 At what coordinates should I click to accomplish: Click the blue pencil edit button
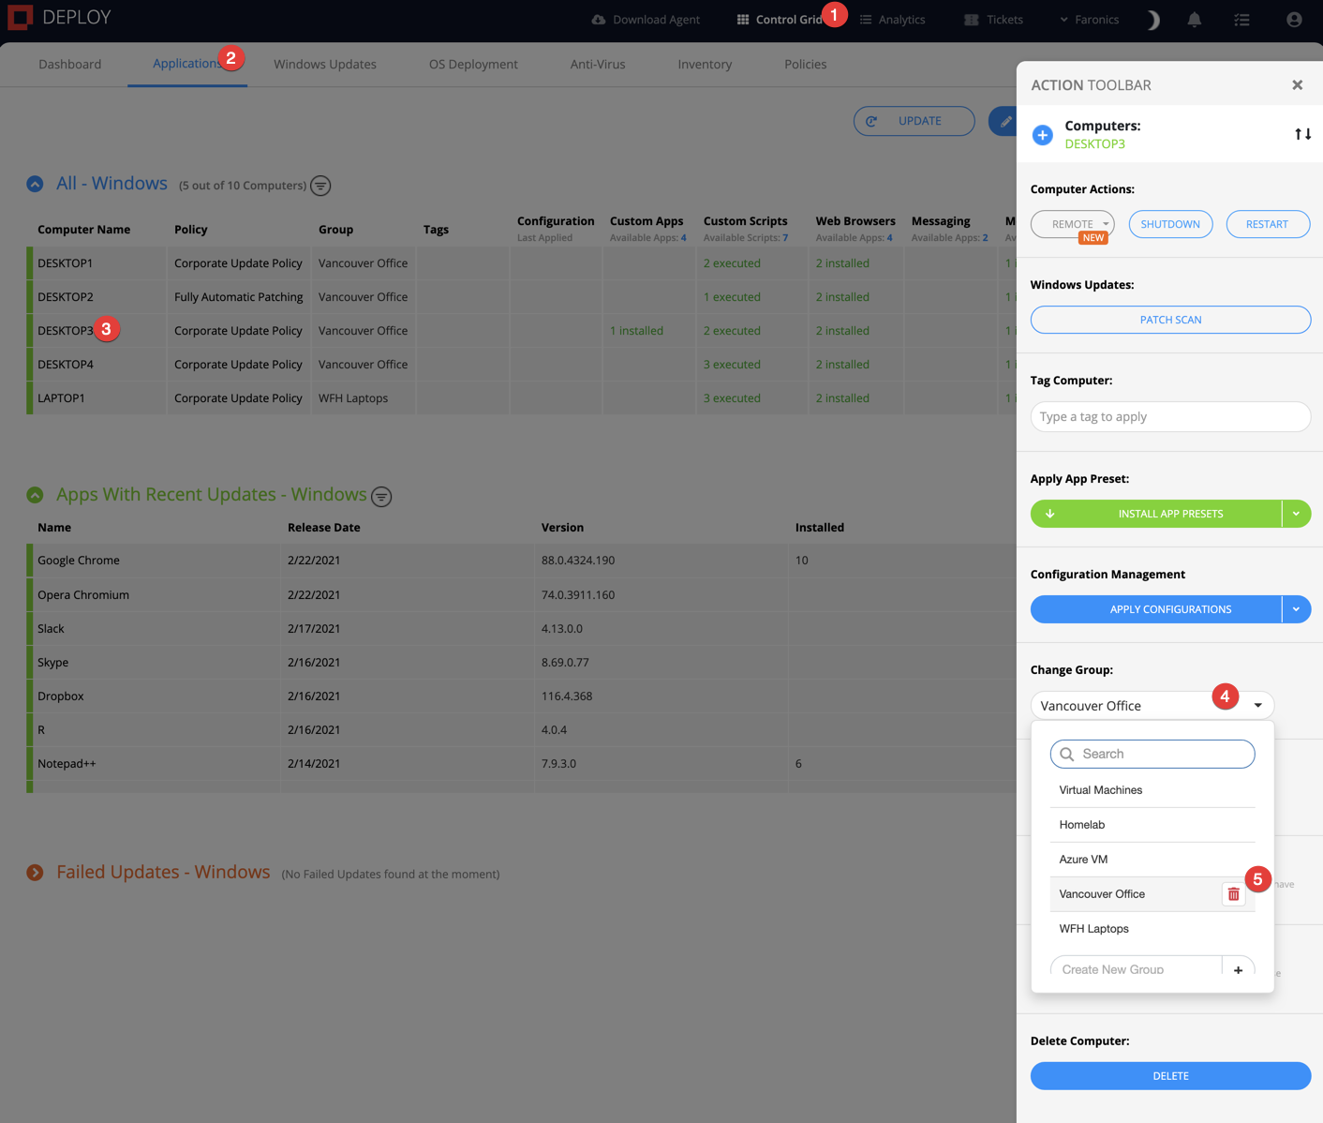point(1004,121)
